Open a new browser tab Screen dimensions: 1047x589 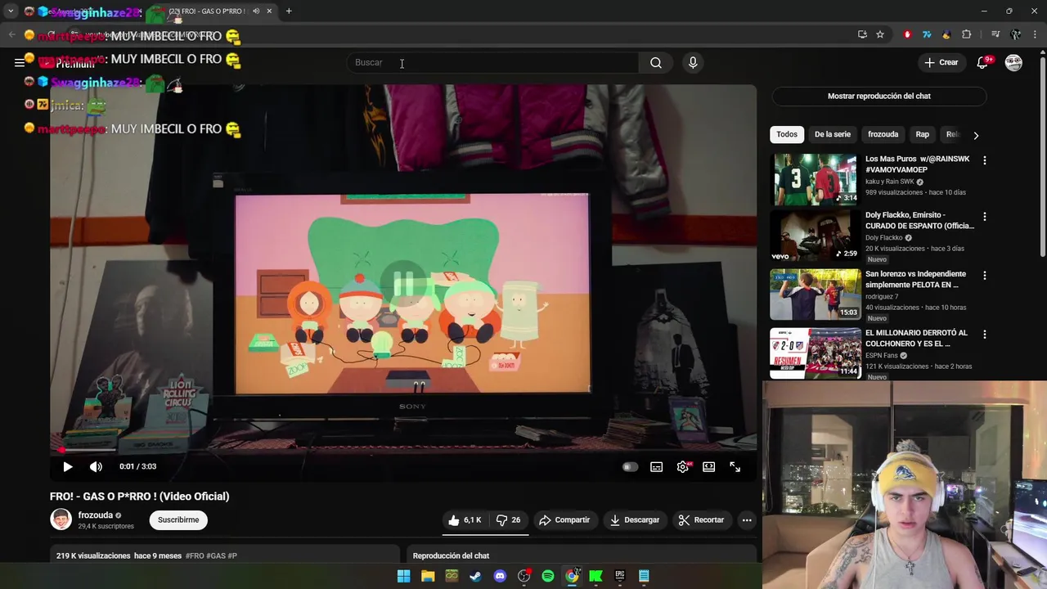(x=289, y=11)
